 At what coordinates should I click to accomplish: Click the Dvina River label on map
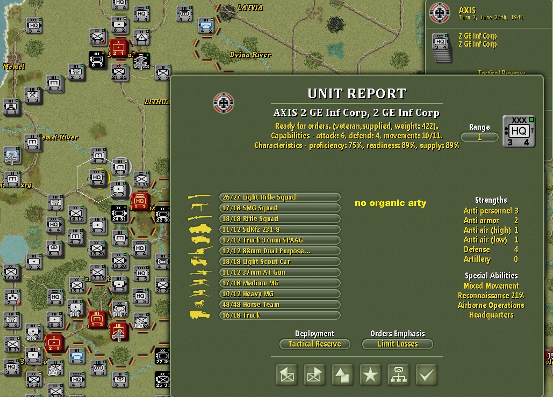250,55
